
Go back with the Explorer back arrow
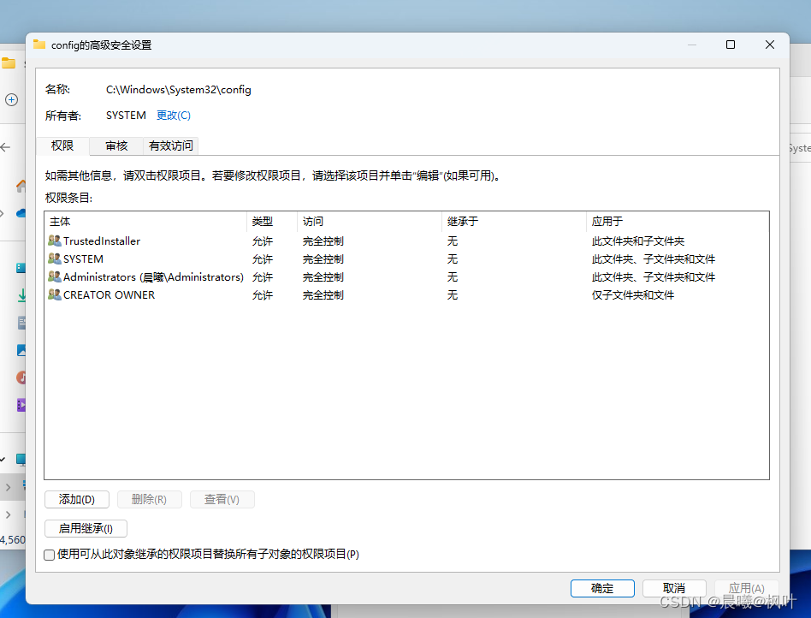6,147
